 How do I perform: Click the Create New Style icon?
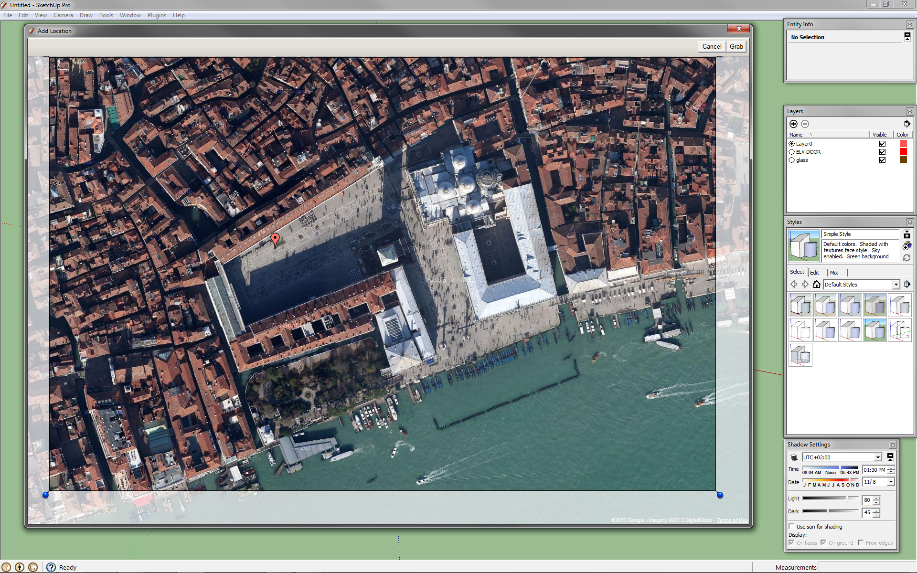tap(906, 246)
